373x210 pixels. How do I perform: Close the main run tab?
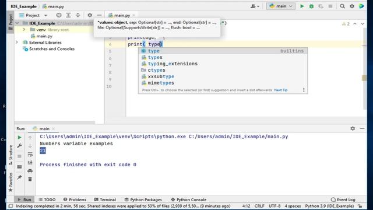[x=54, y=128]
